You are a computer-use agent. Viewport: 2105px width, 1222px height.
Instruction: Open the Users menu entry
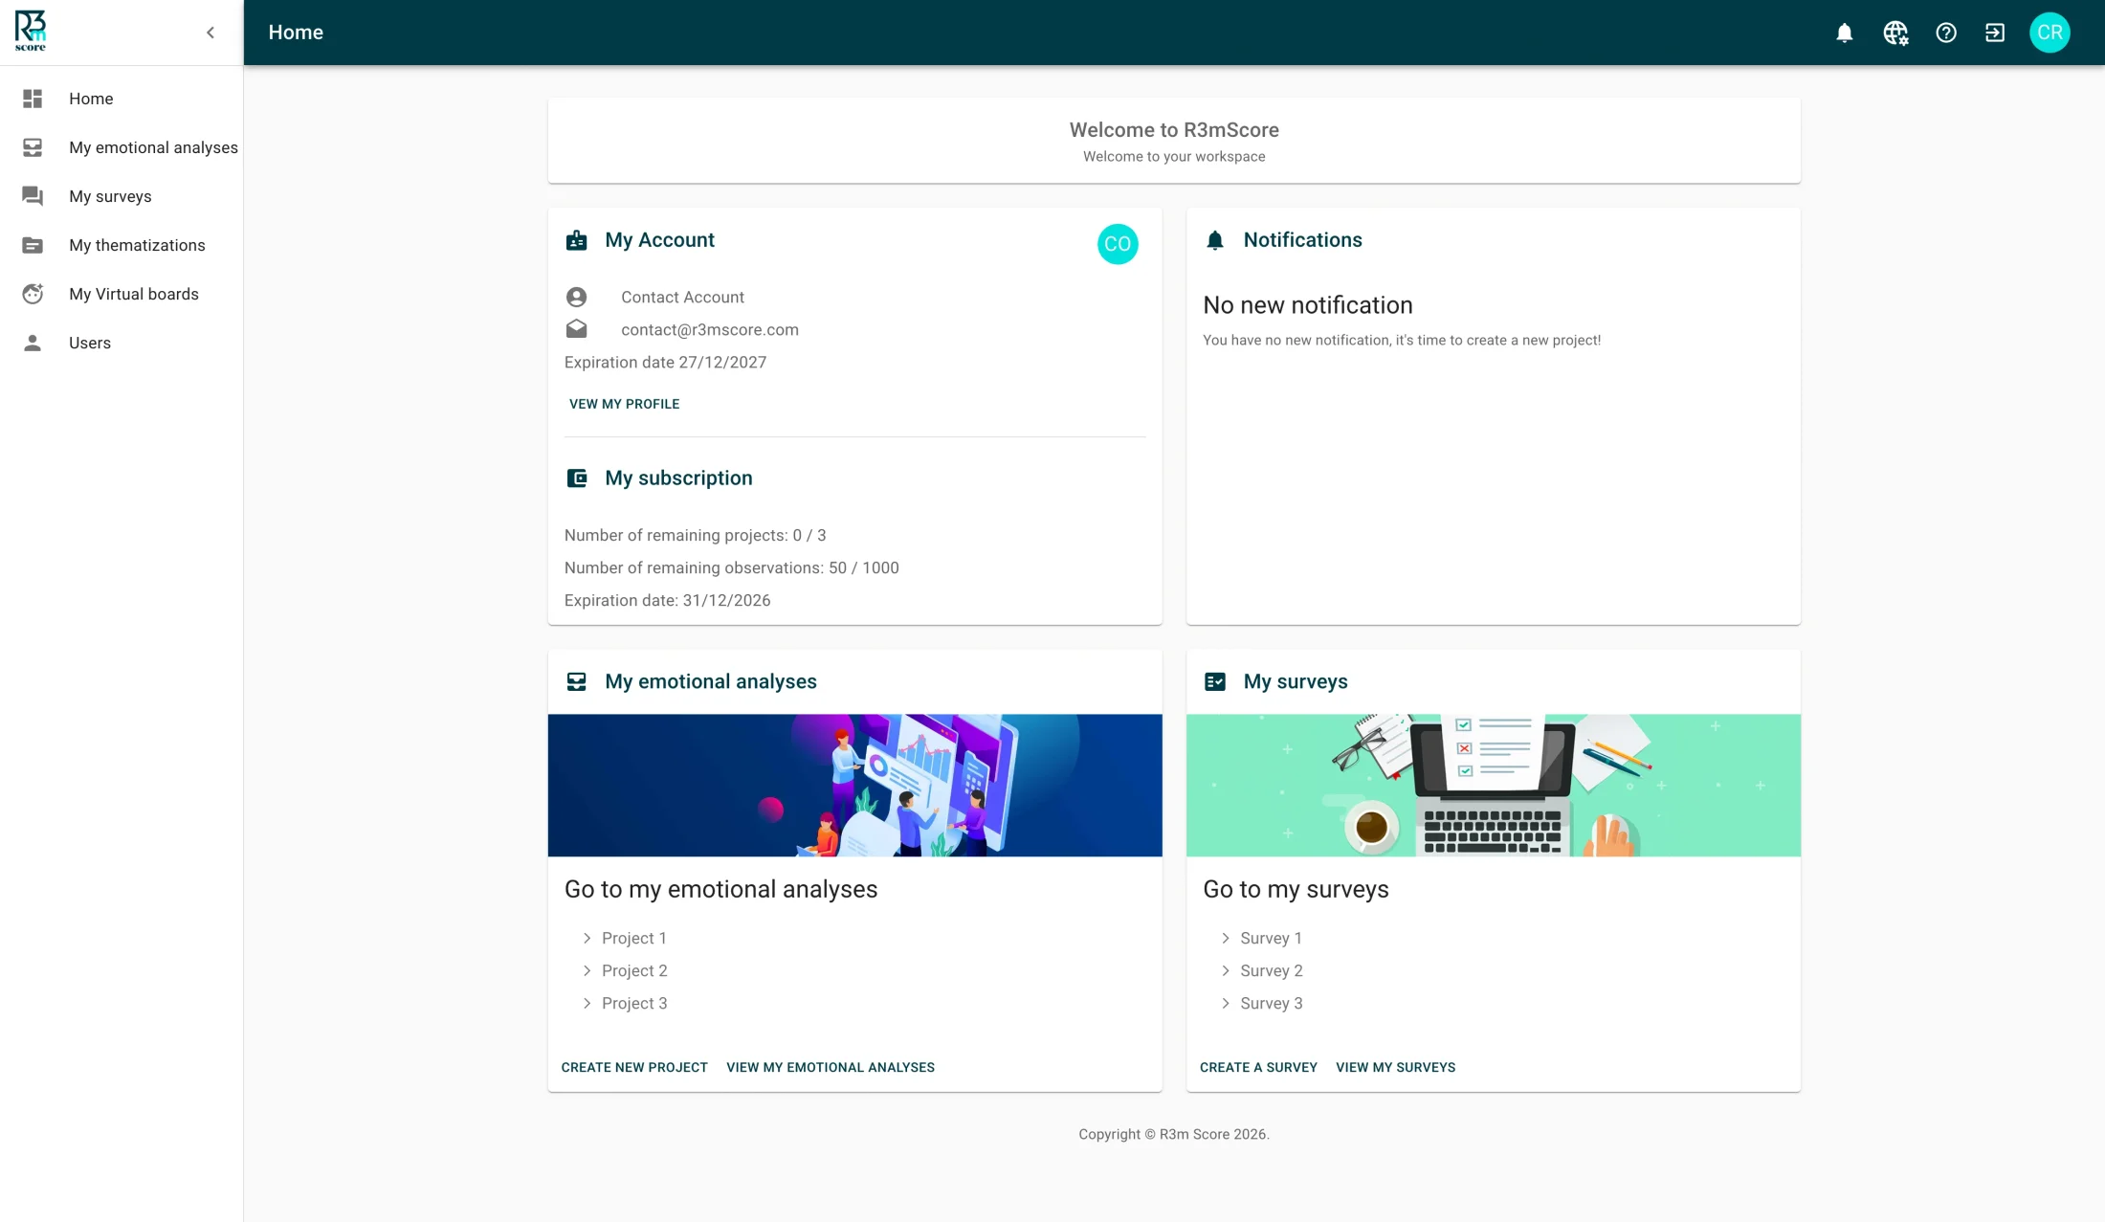(x=122, y=343)
